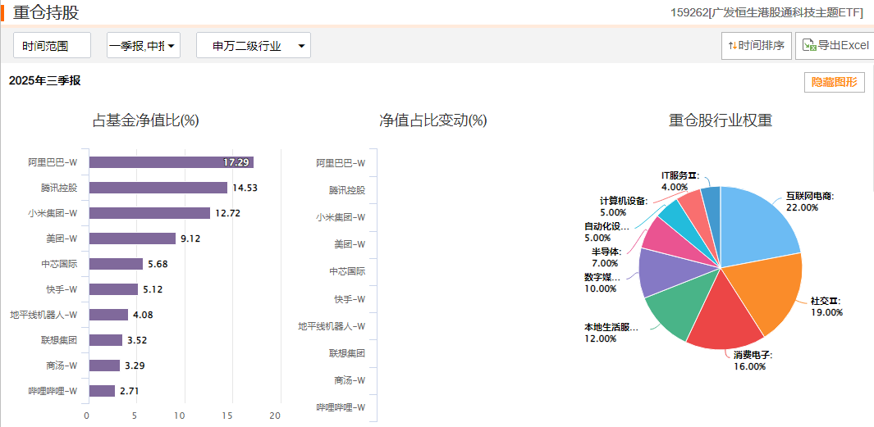
Task: Click 美团-W label in 净值占比变动 chart
Action: pos(350,244)
